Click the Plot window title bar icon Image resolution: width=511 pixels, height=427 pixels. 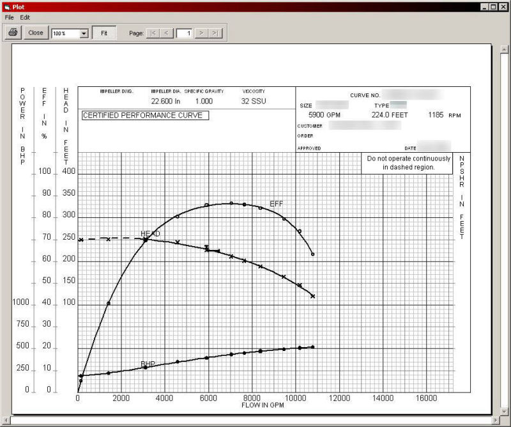[x=7, y=7]
